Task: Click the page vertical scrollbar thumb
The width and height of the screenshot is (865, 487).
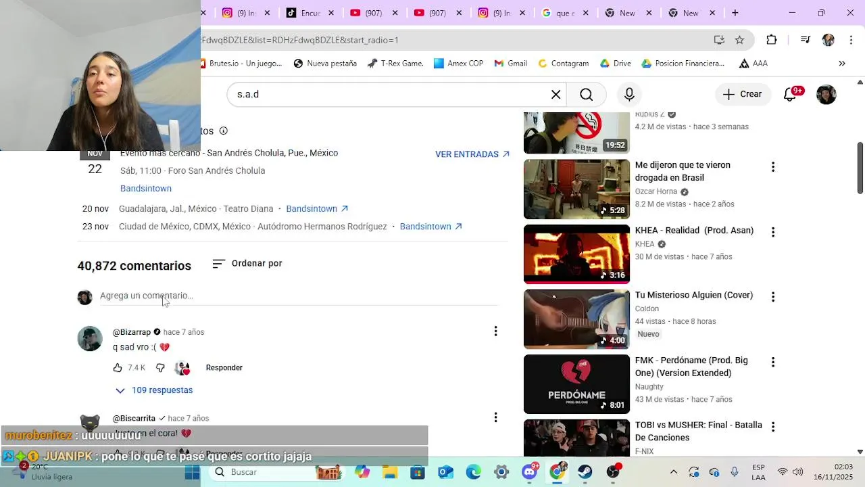Action: (860, 168)
